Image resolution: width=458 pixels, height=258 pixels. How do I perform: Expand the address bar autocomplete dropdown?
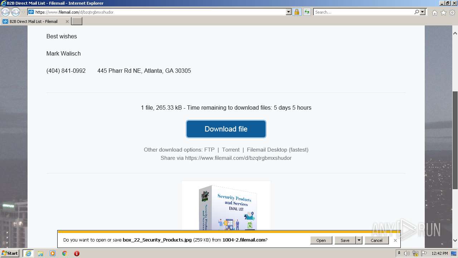[289, 12]
